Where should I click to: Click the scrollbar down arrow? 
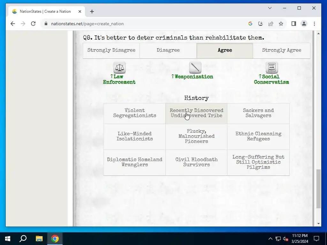(318, 224)
